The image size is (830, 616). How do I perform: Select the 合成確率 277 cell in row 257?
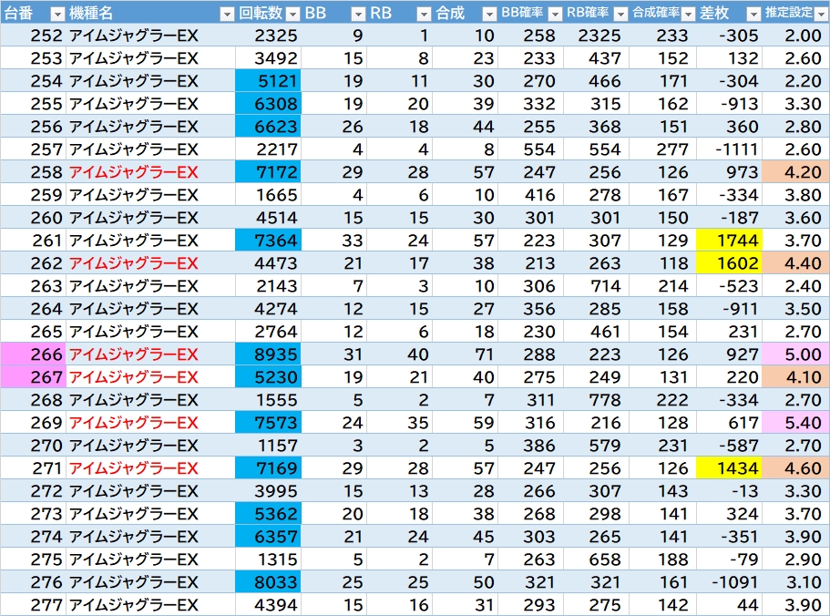tap(662, 149)
